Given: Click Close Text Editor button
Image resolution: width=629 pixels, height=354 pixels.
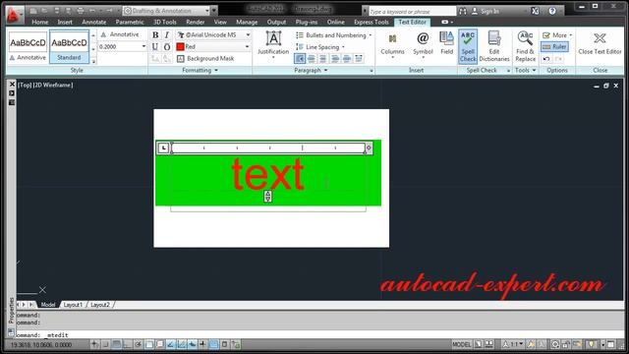Looking at the screenshot, I should 600,43.
